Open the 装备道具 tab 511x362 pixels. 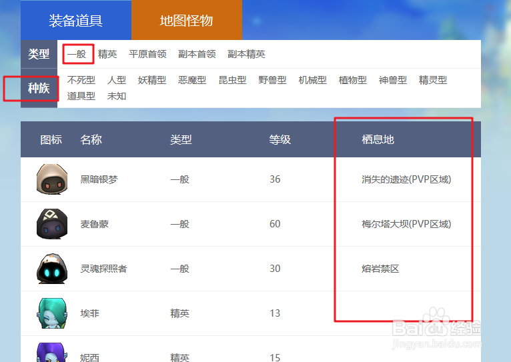click(x=76, y=20)
